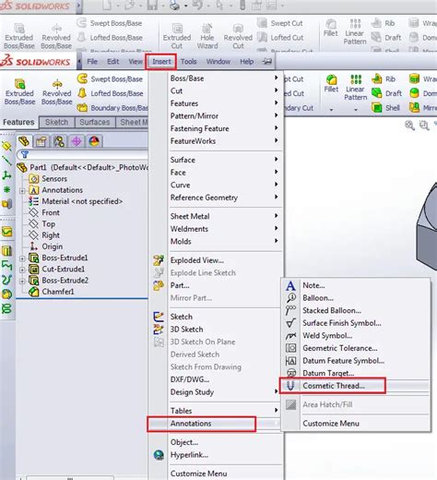Select the Boundary Boss/Base tool
This screenshot has height=480, width=437.
click(x=112, y=108)
